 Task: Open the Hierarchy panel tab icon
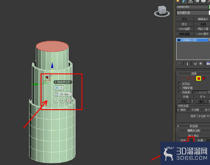pos(191,1)
